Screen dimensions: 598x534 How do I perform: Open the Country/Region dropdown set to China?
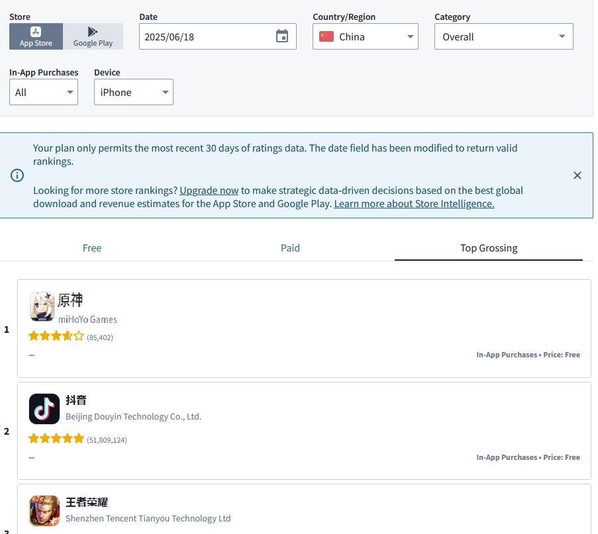(x=366, y=36)
